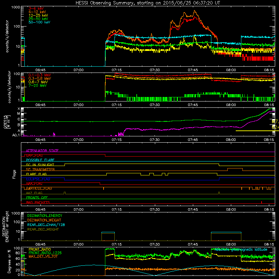The width and height of the screenshot is (279, 279).
Task: Click the DECIMATION_WEIGHT legend entry
Action: point(44,220)
